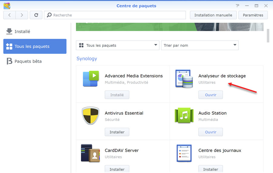Refresh the package list
Screen dimensions: 273x173
[36, 15]
